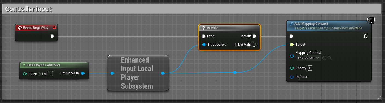Edit the Priority value field
Viewport: 385px width, 103px height.
click(310, 68)
